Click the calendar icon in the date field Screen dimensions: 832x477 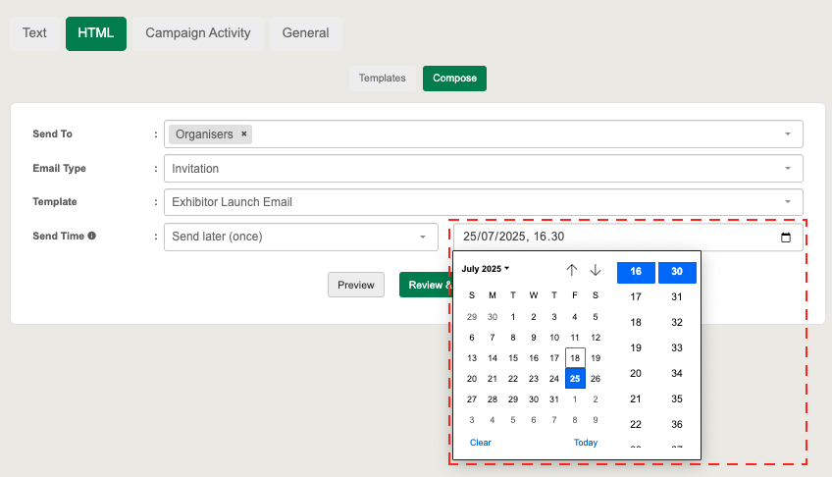[x=786, y=238]
